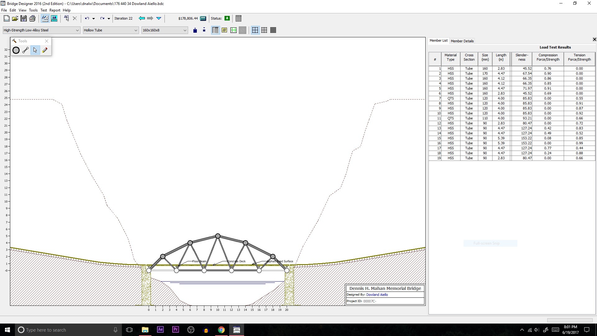This screenshot has height=336, width=597.
Task: Click the Select All members icon
Action: click(x=66, y=18)
